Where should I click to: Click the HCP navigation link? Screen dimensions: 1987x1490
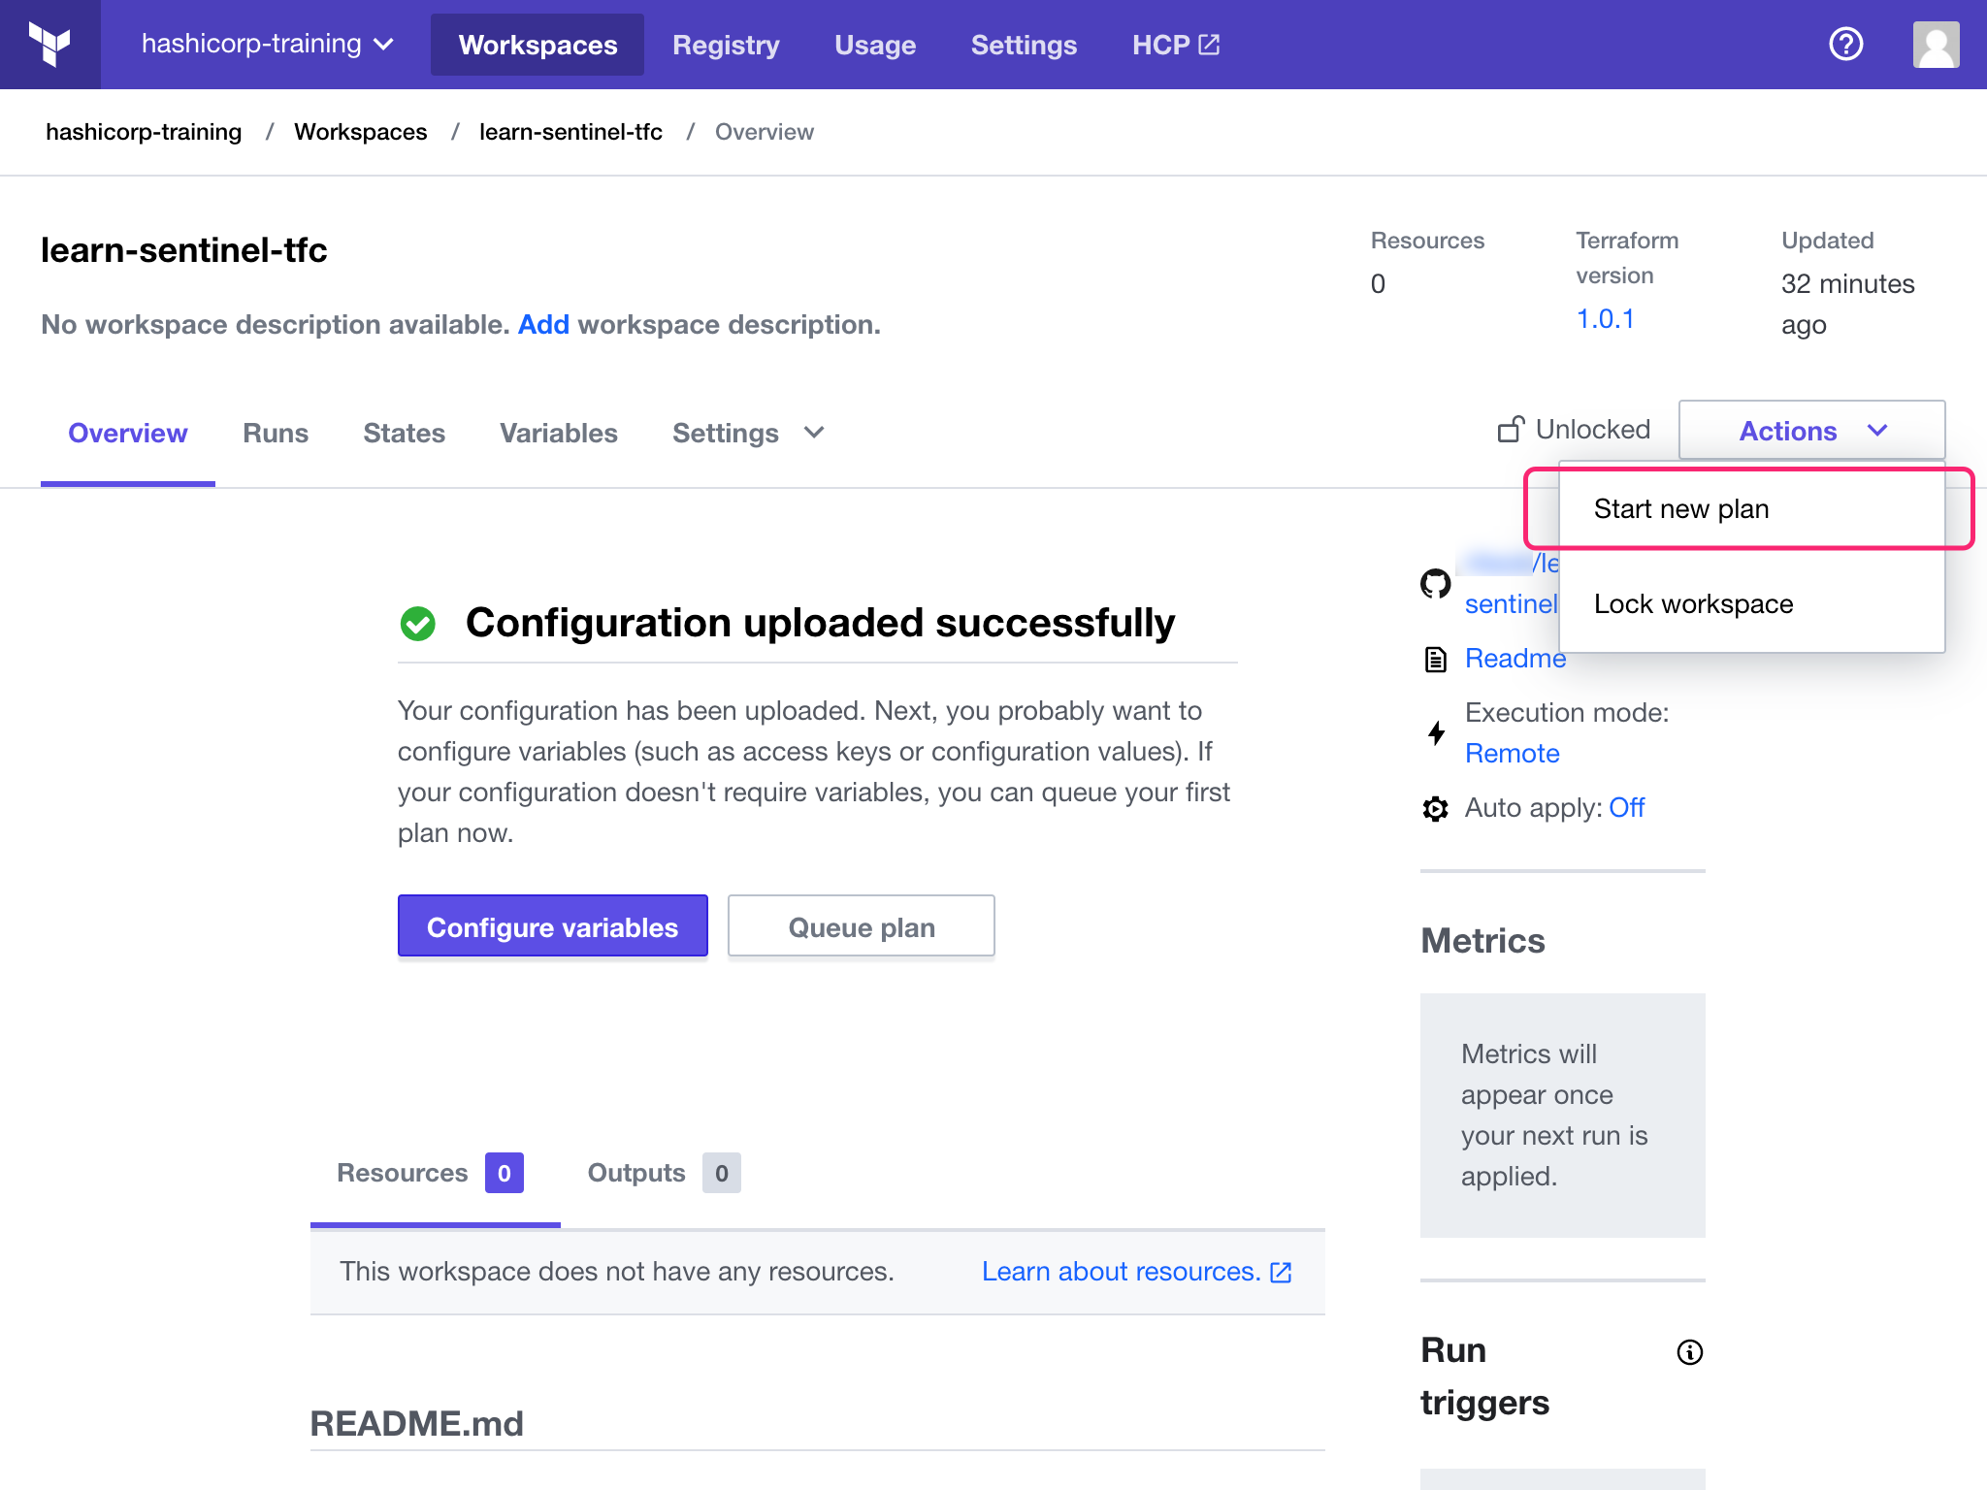1175,45
